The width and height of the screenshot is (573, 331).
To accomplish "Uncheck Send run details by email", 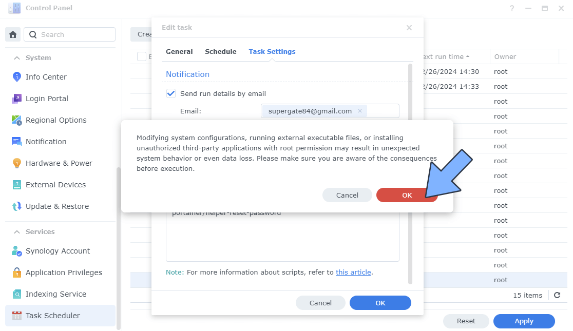I will click(171, 93).
